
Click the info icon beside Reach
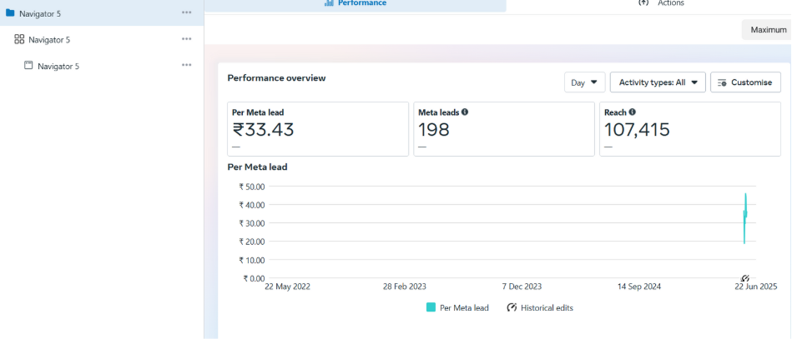click(633, 112)
